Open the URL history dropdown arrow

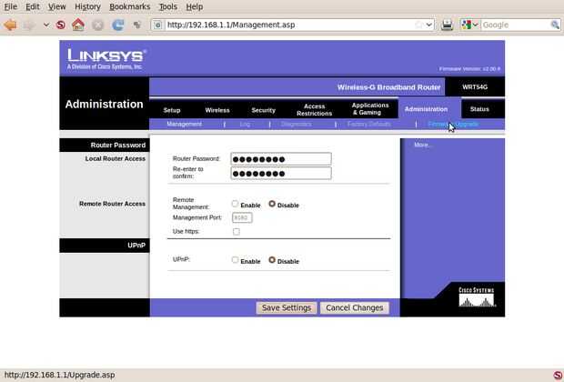coord(429,25)
